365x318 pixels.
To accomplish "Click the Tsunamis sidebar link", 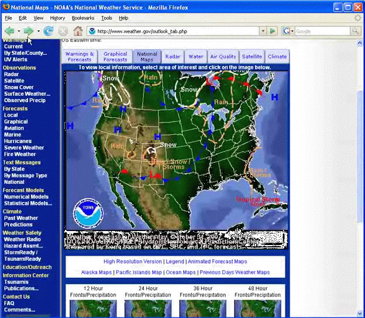I will point(16,282).
